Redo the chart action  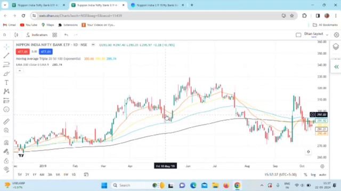(76, 35)
